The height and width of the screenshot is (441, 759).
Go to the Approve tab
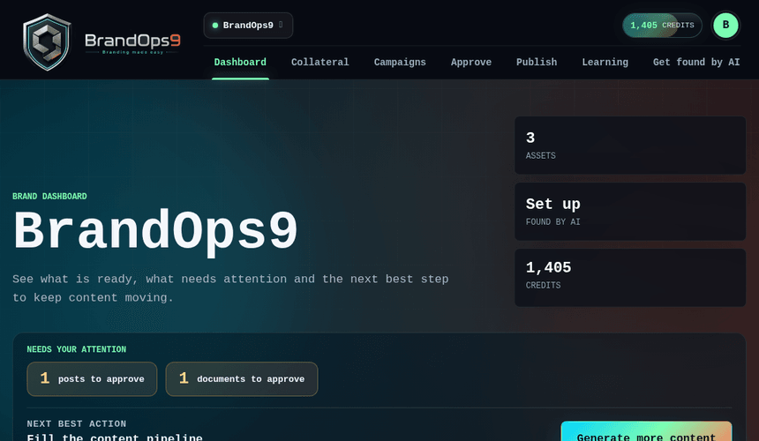(471, 63)
